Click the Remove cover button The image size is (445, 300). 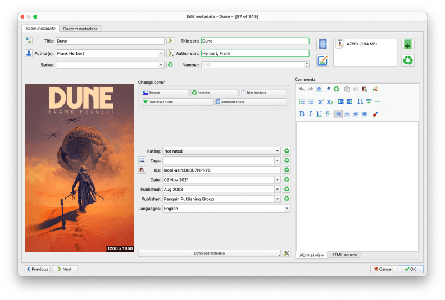tap(214, 93)
